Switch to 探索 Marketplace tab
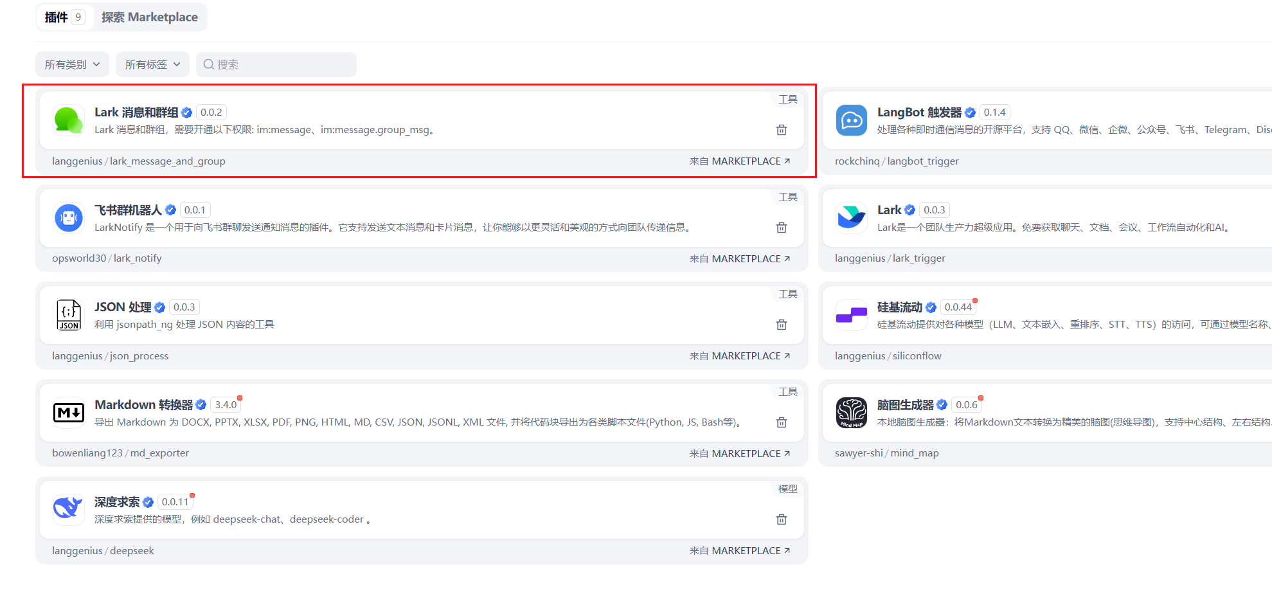 150,17
